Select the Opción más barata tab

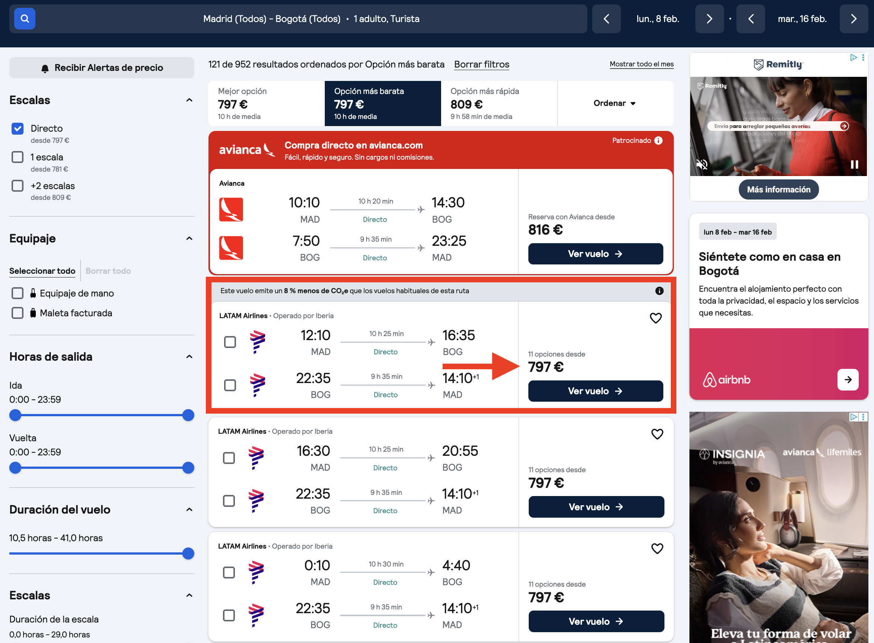pos(383,103)
